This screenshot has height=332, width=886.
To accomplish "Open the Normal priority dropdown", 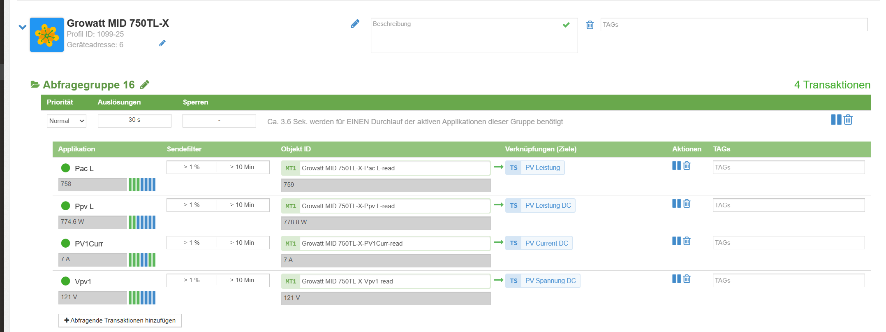I will [67, 121].
